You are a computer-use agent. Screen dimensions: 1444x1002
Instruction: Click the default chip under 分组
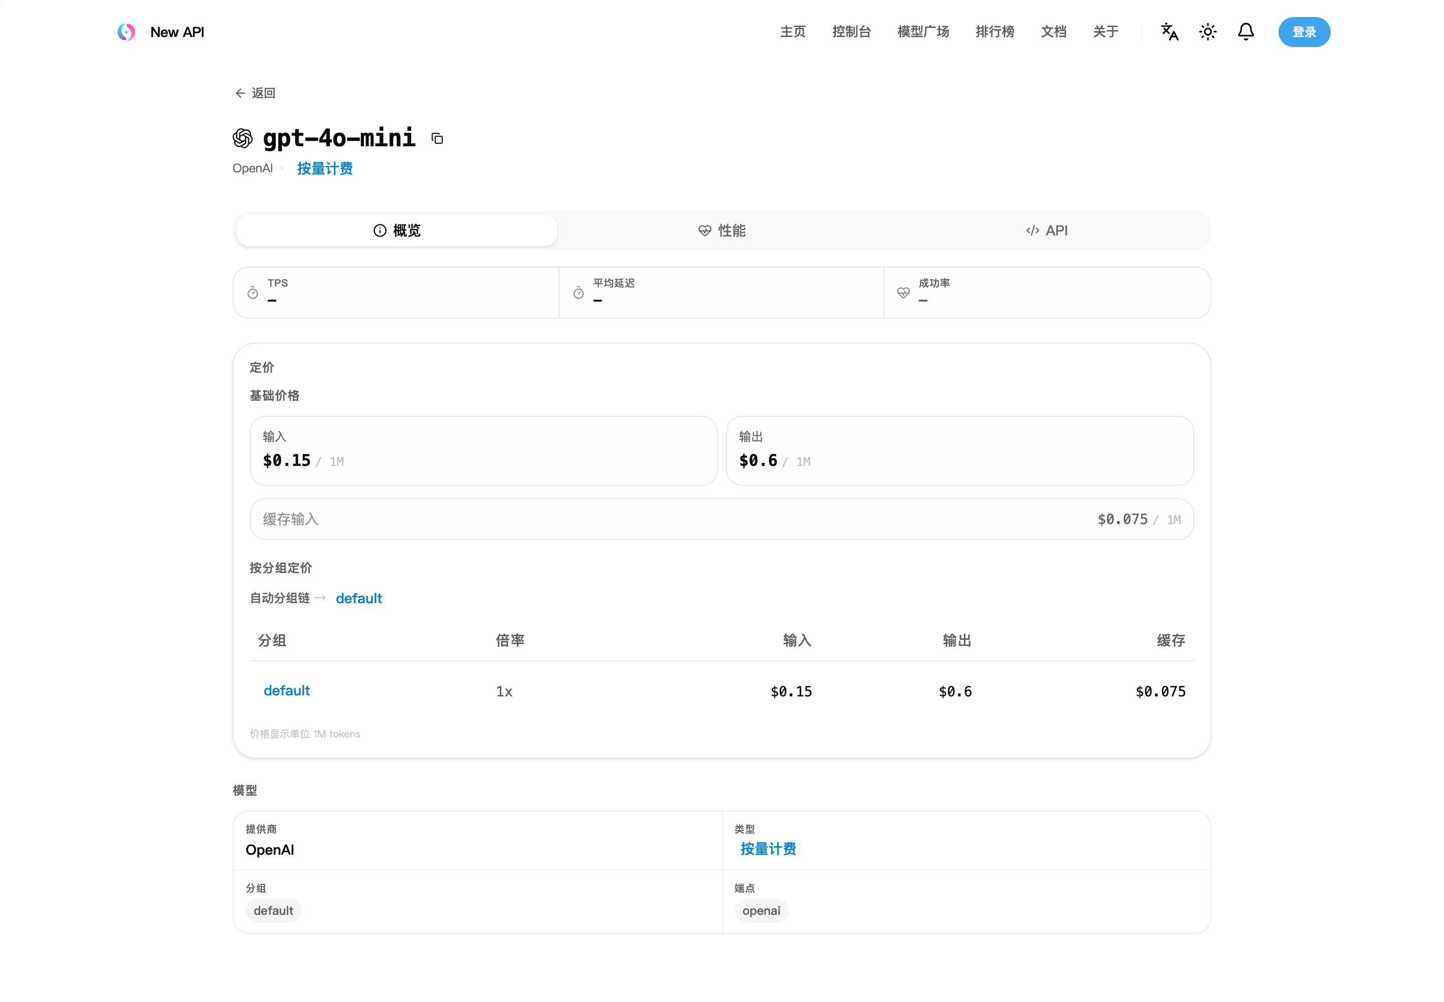tap(273, 910)
